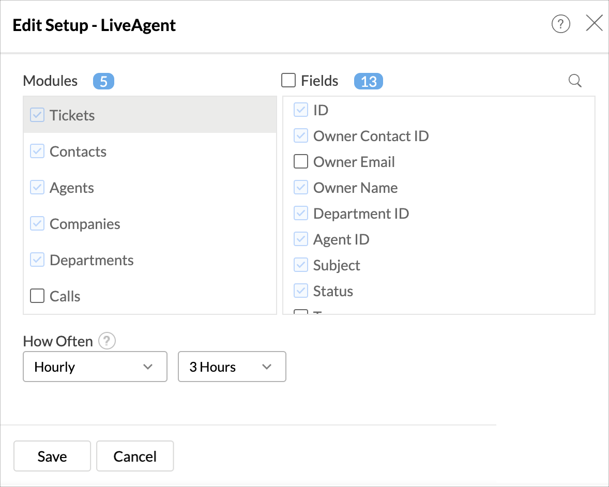Screen dimensions: 609x487
Task: Click the Status field label
Action: coord(333,291)
